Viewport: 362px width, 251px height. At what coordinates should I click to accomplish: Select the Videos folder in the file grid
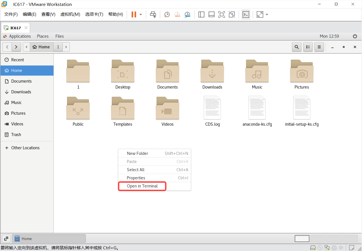[x=167, y=108]
